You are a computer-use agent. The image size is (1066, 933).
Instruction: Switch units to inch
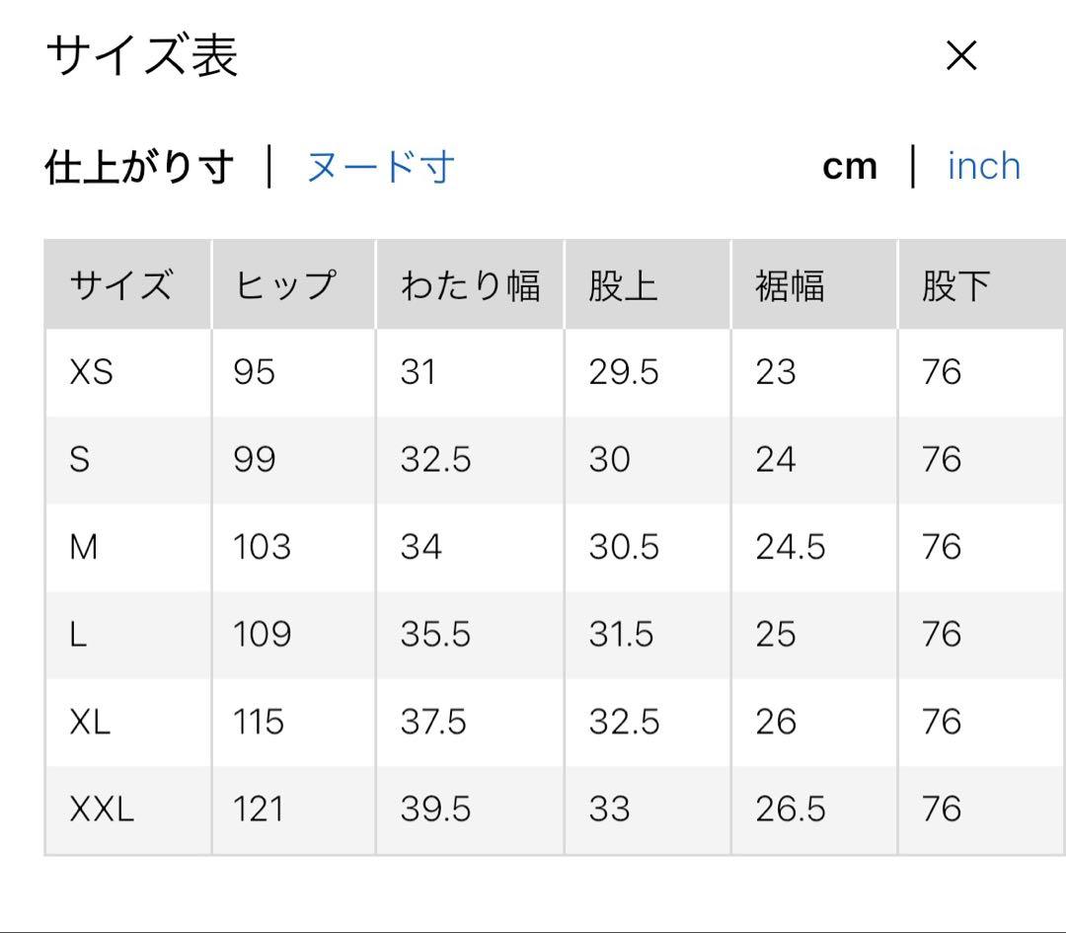(x=983, y=166)
